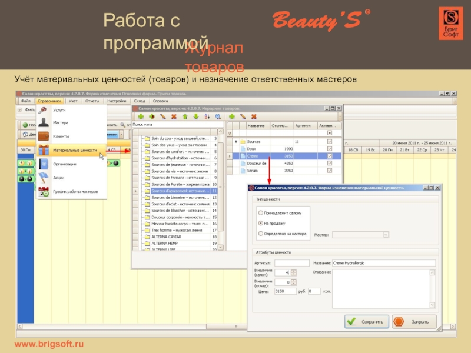Click the В наличии (склад) spinner arrows
The image size is (471, 353).
[293, 282]
